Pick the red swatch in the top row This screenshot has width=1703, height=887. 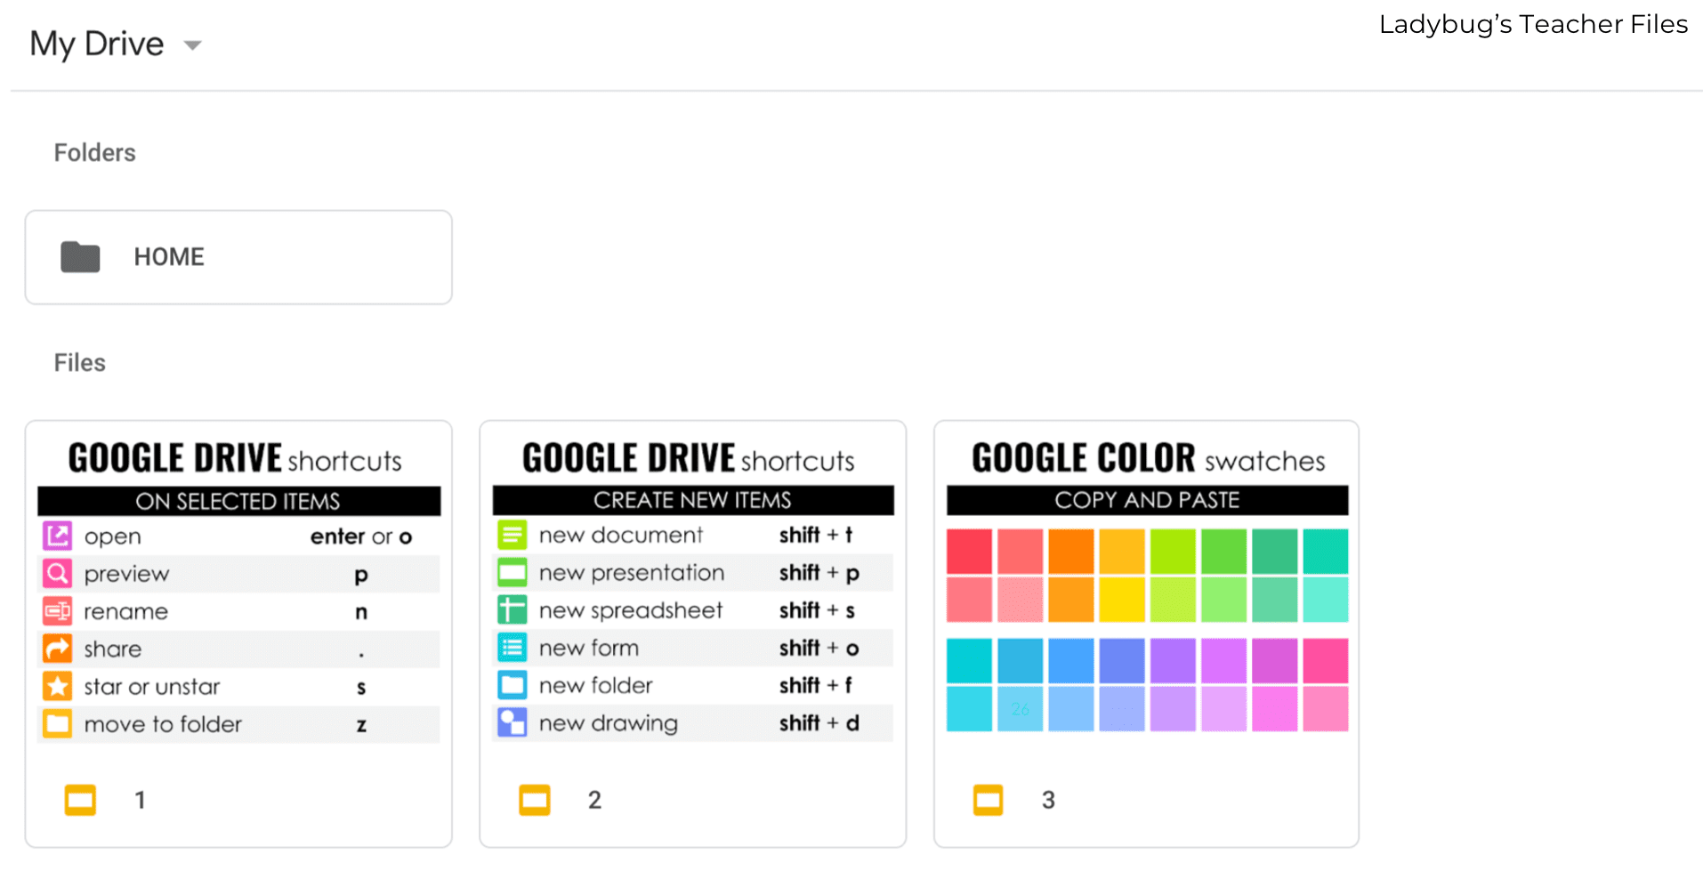[969, 552]
